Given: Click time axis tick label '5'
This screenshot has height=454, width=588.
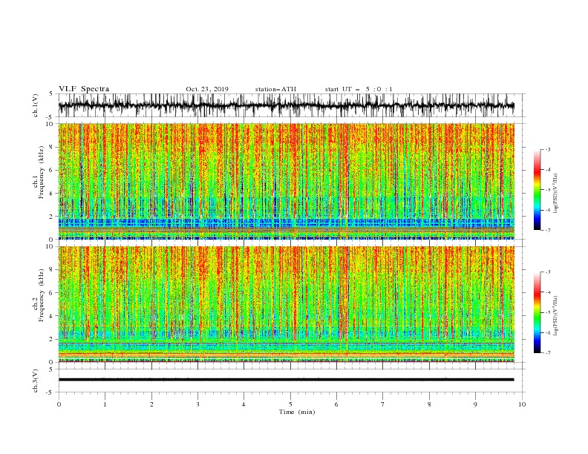Looking at the screenshot, I should [x=290, y=404].
